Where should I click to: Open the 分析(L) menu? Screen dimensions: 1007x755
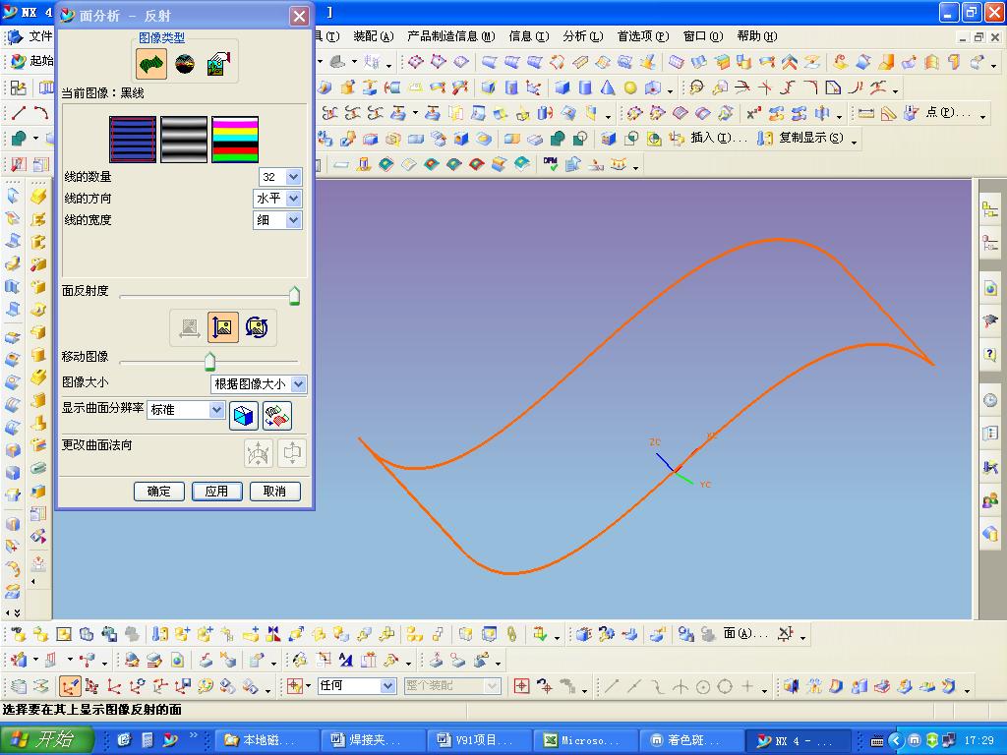(x=583, y=36)
